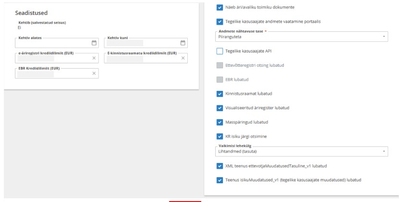Click EBR Krediidilimiit (EUR) input

coord(57,73)
